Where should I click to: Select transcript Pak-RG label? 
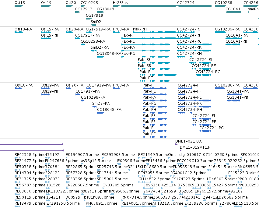click(x=128, y=54)
